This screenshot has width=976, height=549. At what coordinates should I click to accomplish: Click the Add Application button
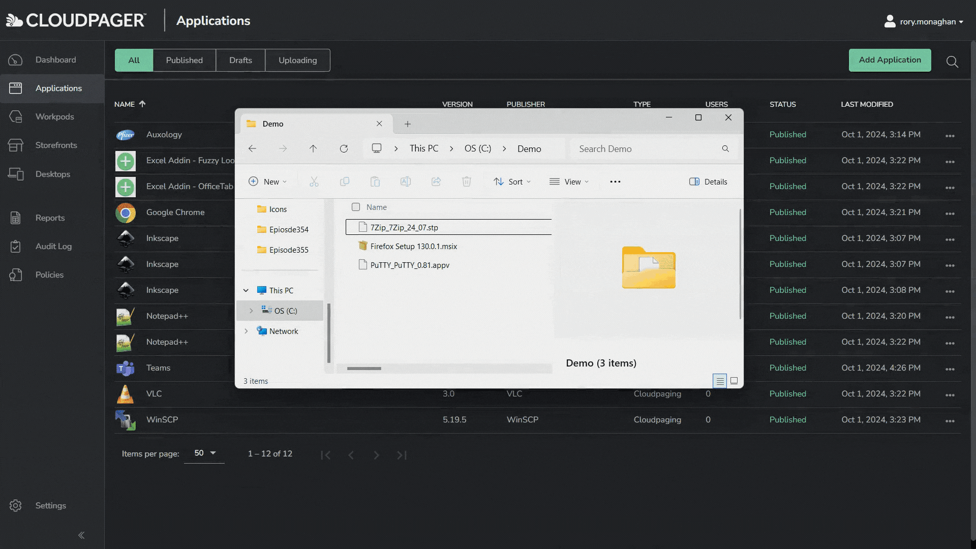[x=890, y=59]
